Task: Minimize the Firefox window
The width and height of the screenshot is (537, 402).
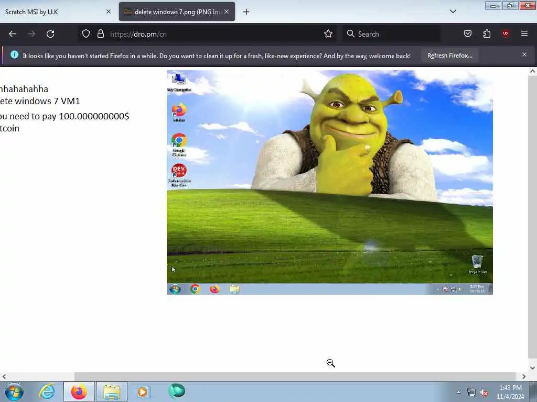Action: click(x=493, y=5)
